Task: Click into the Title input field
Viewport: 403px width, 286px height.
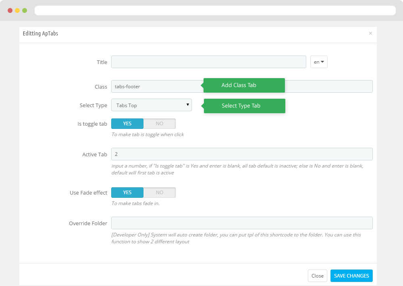Action: click(x=208, y=62)
